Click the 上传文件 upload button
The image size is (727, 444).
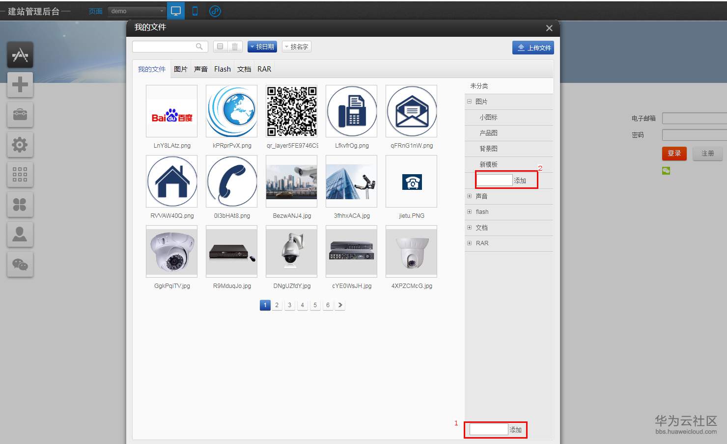click(533, 48)
